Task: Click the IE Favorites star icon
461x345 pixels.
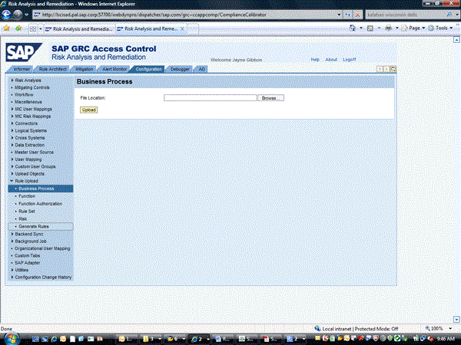Action: click(x=7, y=28)
